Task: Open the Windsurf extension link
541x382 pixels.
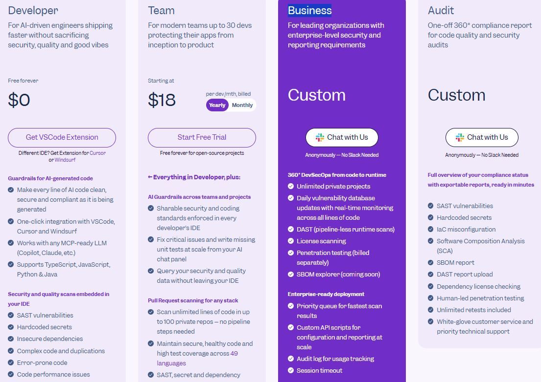Action: pos(65,160)
